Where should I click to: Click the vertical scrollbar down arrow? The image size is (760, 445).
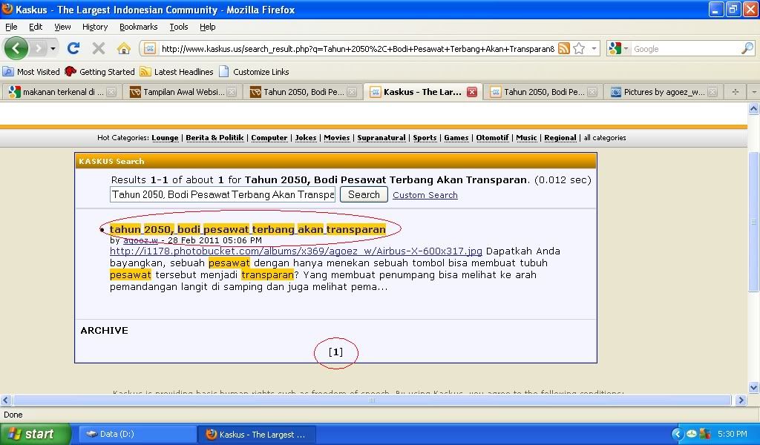point(754,387)
